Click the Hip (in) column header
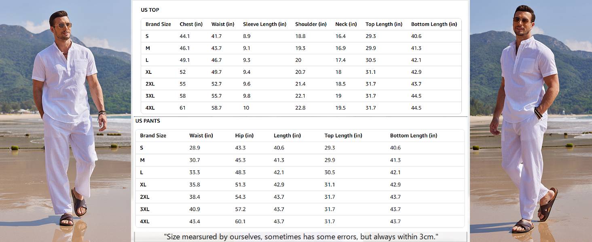Screen dimensions: 592x242 (x=244, y=136)
